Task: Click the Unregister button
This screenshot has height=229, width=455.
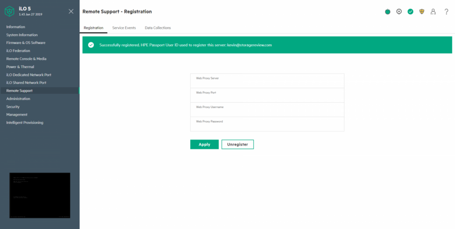Action: click(238, 144)
